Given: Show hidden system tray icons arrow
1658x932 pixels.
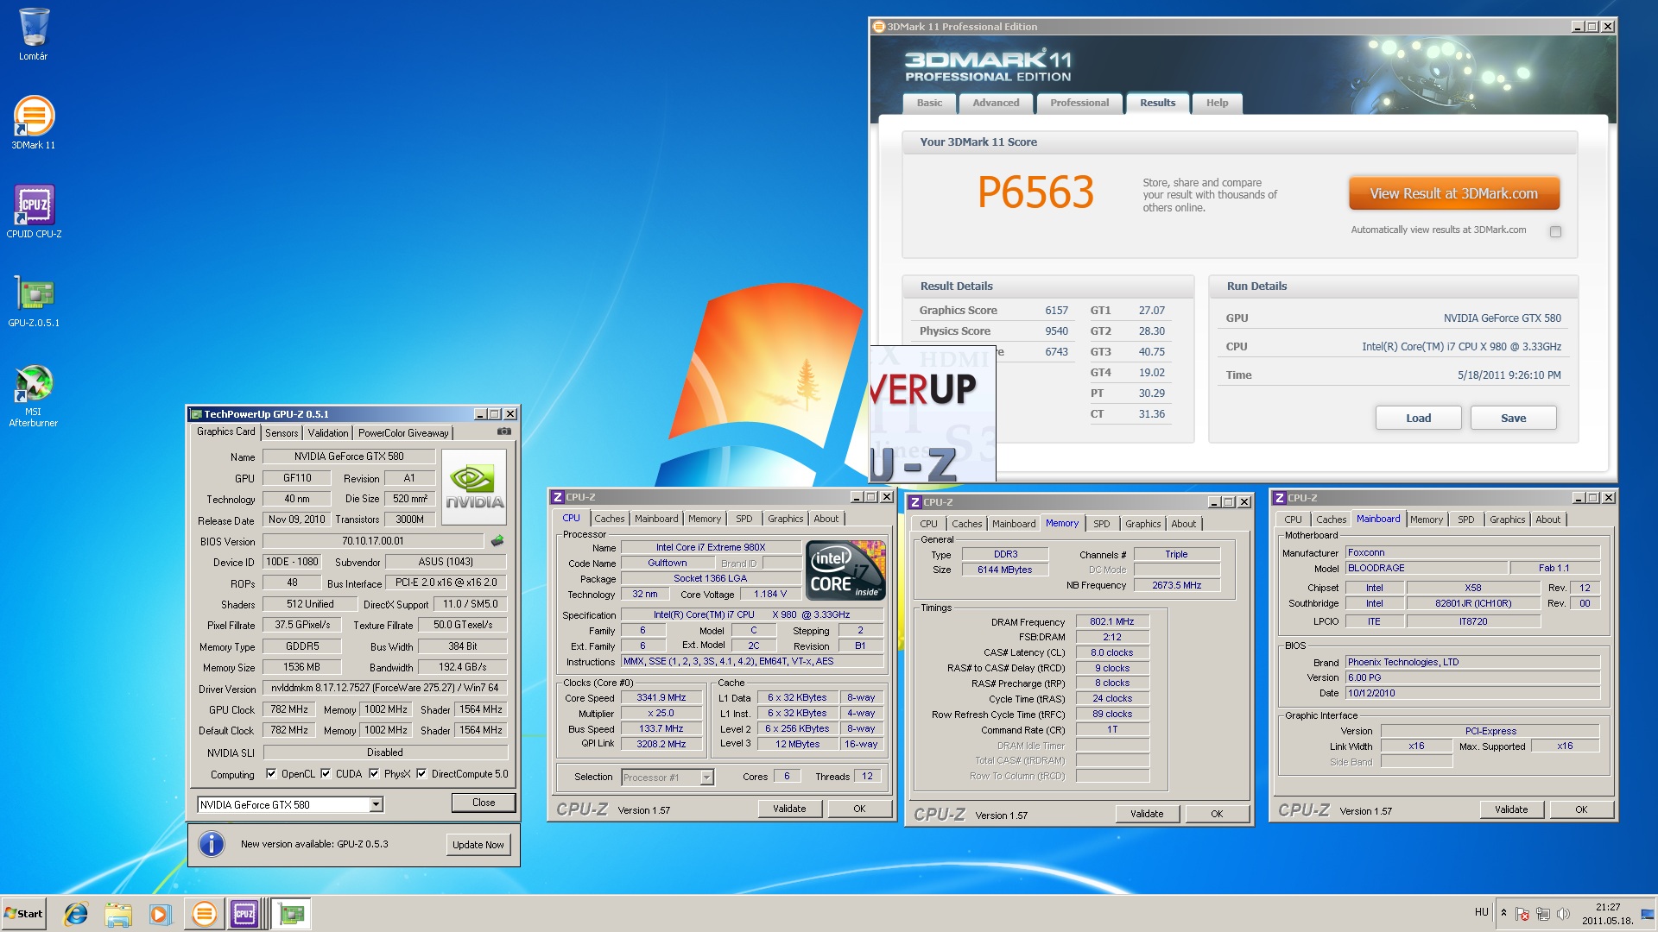Looking at the screenshot, I should (1503, 913).
